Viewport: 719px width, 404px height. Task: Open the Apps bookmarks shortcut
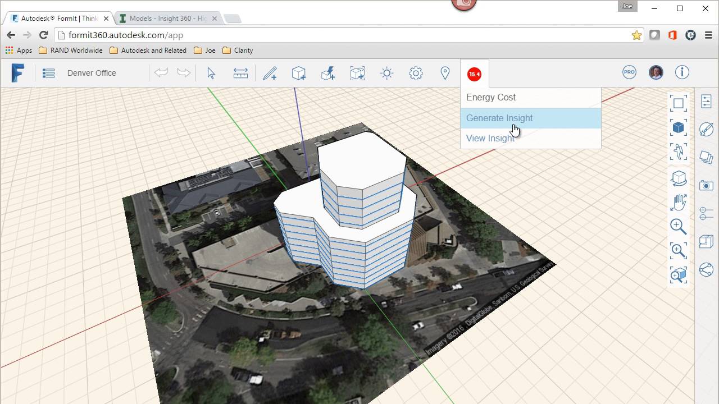19,50
